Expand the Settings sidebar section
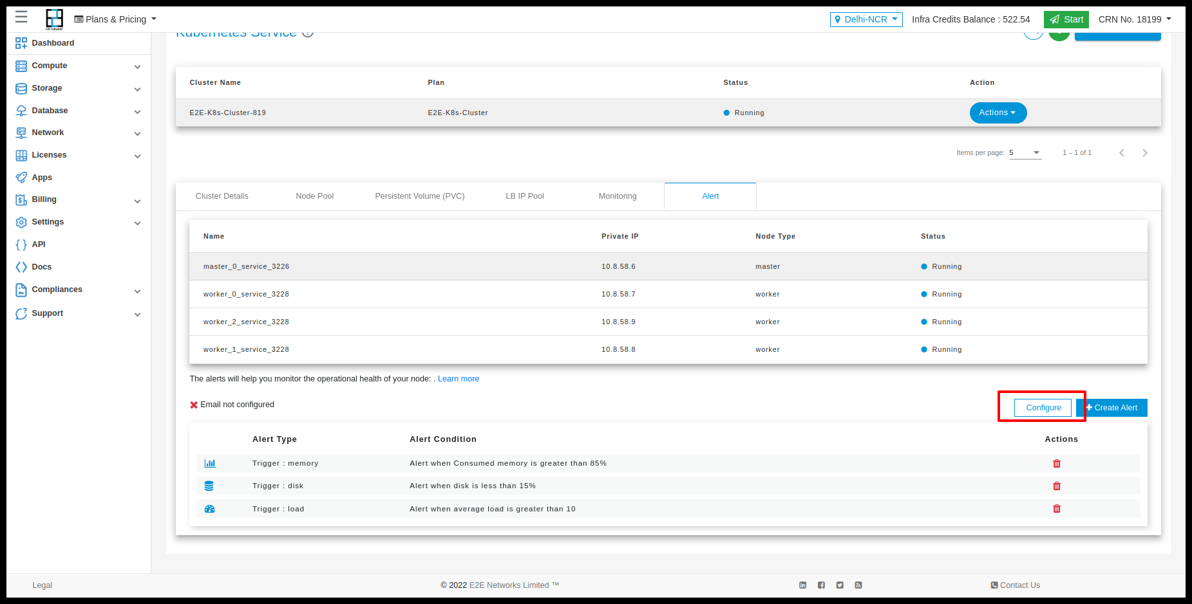The height and width of the screenshot is (604, 1192). pyautogui.click(x=137, y=223)
